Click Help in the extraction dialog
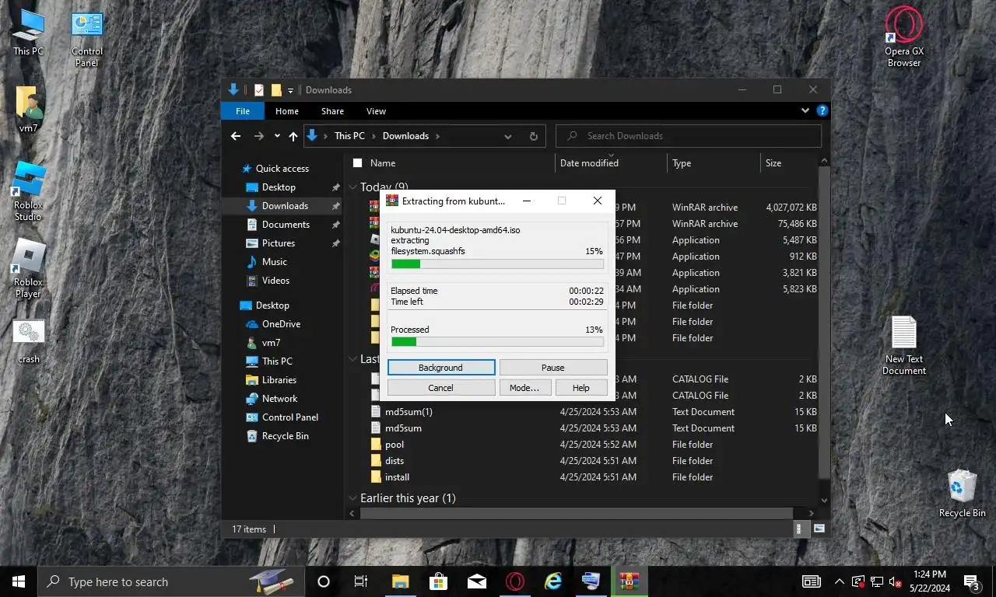This screenshot has width=996, height=597. 581,388
